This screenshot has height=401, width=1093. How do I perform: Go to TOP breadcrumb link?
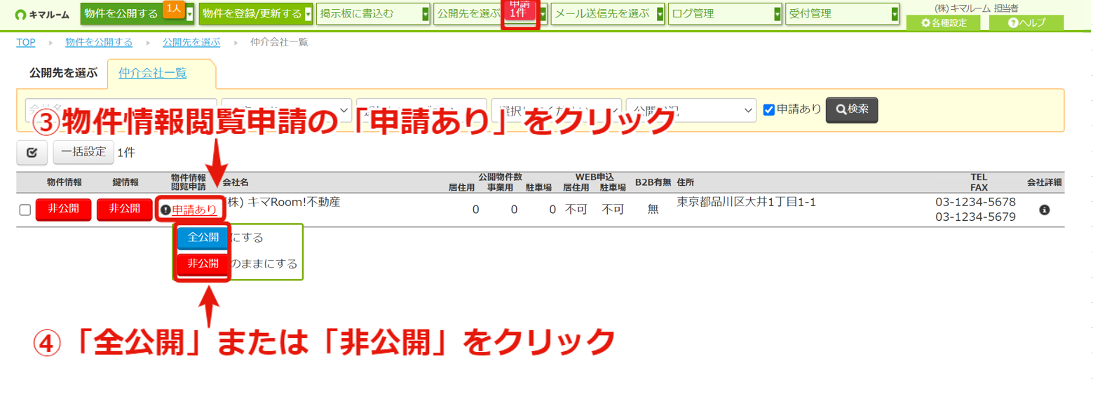click(x=25, y=42)
